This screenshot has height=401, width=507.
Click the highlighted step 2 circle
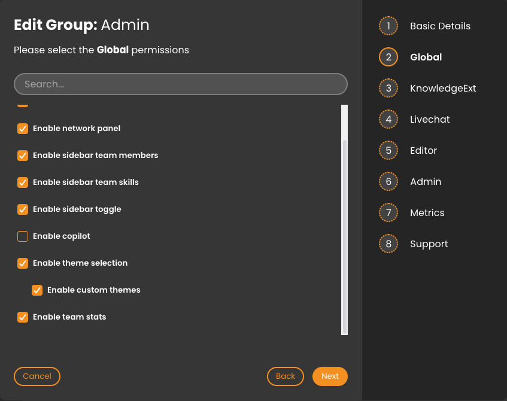388,57
